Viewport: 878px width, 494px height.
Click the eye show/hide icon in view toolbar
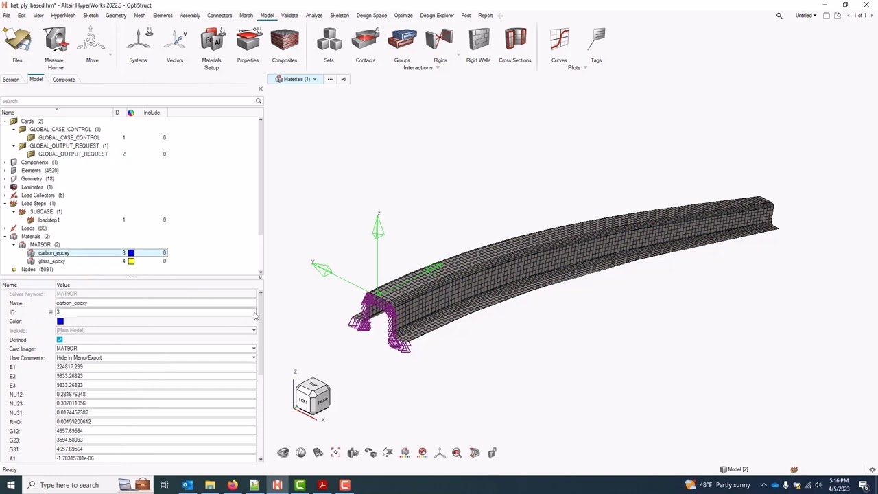[283, 452]
